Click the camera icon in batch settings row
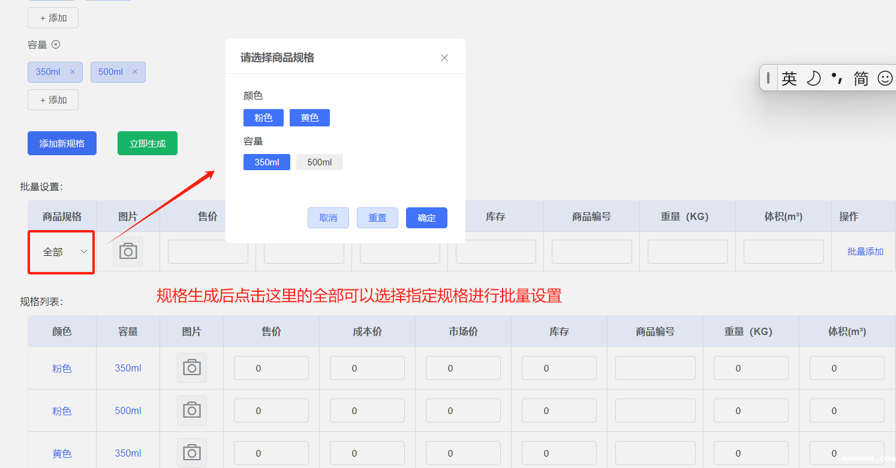This screenshot has height=468, width=896. 128,252
